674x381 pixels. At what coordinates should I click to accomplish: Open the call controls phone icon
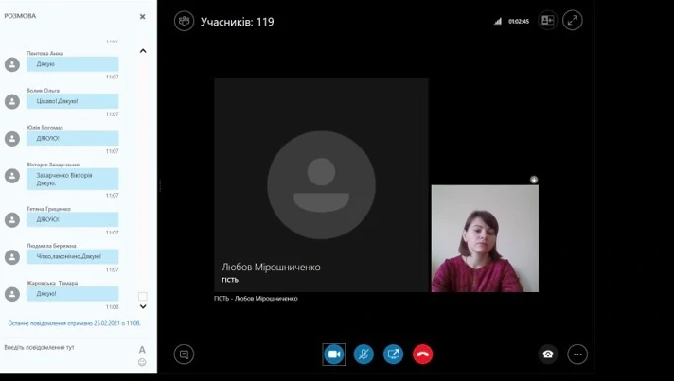pyautogui.click(x=547, y=354)
